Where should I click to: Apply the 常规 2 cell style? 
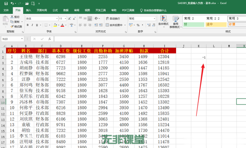click(x=194, y=18)
